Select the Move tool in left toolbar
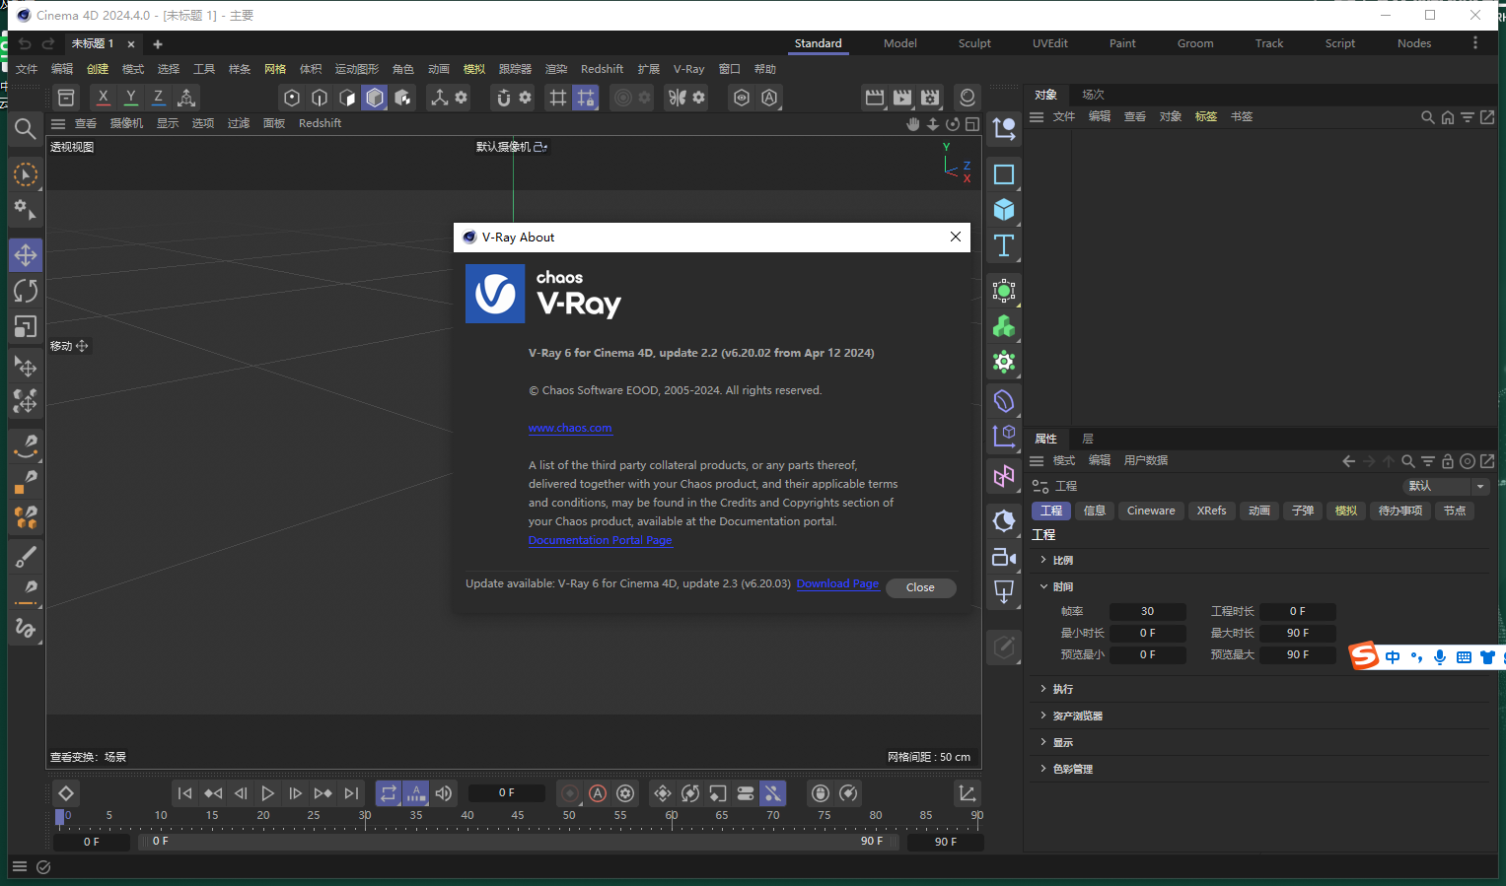This screenshot has width=1506, height=886. [x=26, y=255]
